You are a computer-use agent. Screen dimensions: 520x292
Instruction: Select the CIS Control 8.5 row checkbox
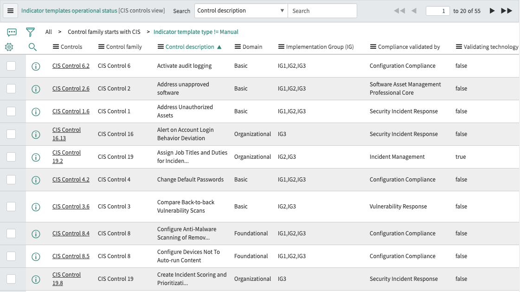pos(11,256)
